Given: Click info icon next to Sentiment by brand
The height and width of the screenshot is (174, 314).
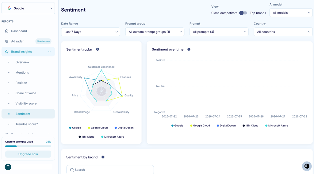Looking at the screenshot, I should (x=103, y=157).
